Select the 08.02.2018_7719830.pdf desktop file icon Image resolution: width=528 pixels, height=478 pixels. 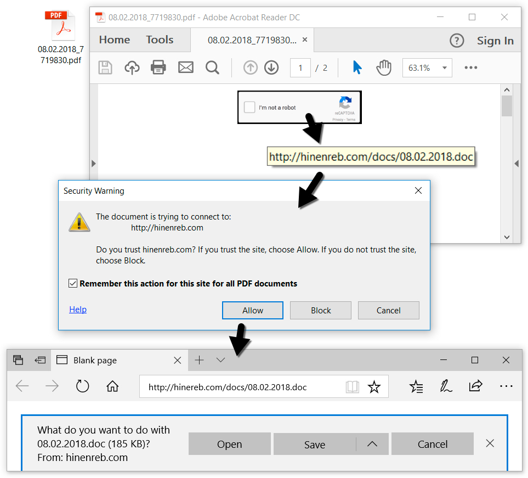(x=61, y=37)
